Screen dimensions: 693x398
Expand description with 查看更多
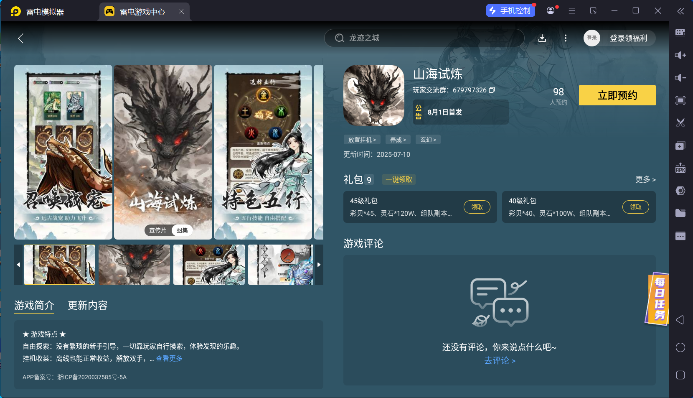click(x=169, y=358)
